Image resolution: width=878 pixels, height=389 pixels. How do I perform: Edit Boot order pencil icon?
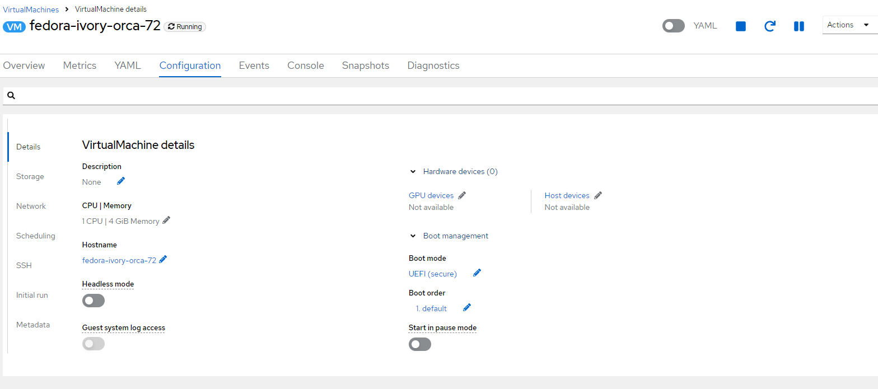click(467, 307)
